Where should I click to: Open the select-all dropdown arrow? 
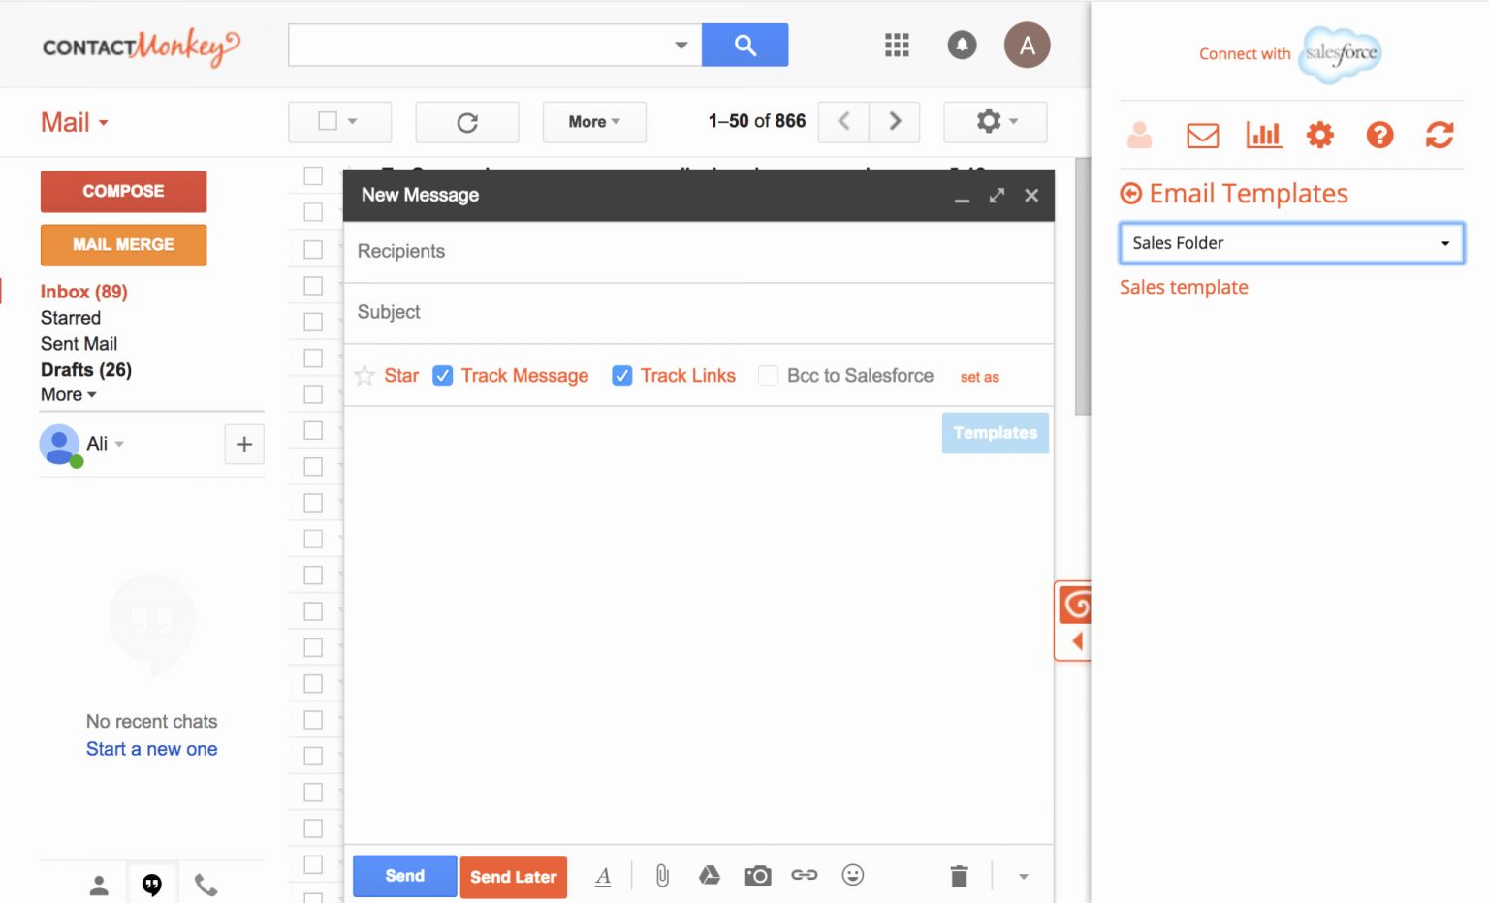353,121
